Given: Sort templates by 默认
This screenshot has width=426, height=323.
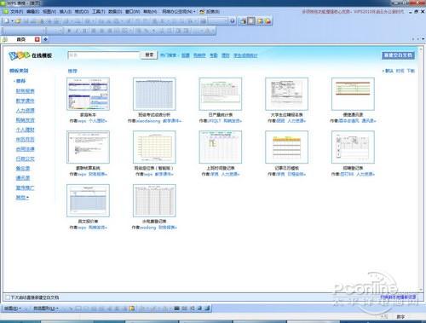Looking at the screenshot, I should [389, 71].
